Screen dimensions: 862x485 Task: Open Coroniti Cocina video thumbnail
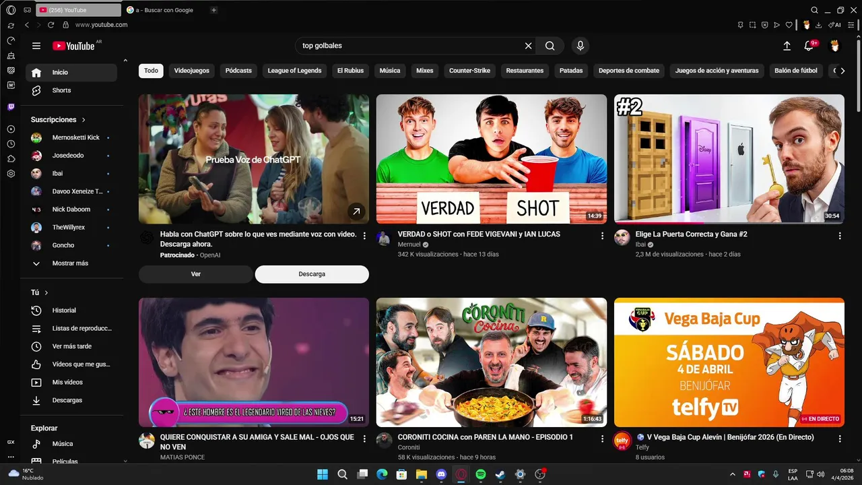(492, 362)
